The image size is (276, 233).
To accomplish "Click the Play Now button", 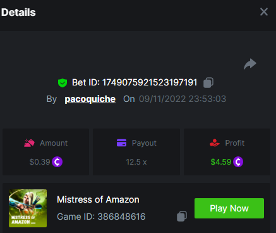I will (x=229, y=208).
